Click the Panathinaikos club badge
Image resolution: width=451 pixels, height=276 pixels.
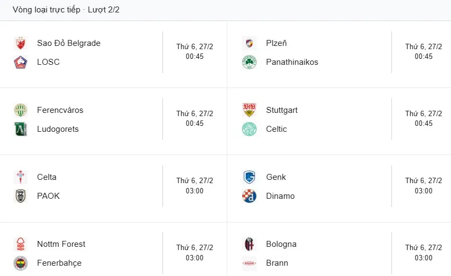249,62
